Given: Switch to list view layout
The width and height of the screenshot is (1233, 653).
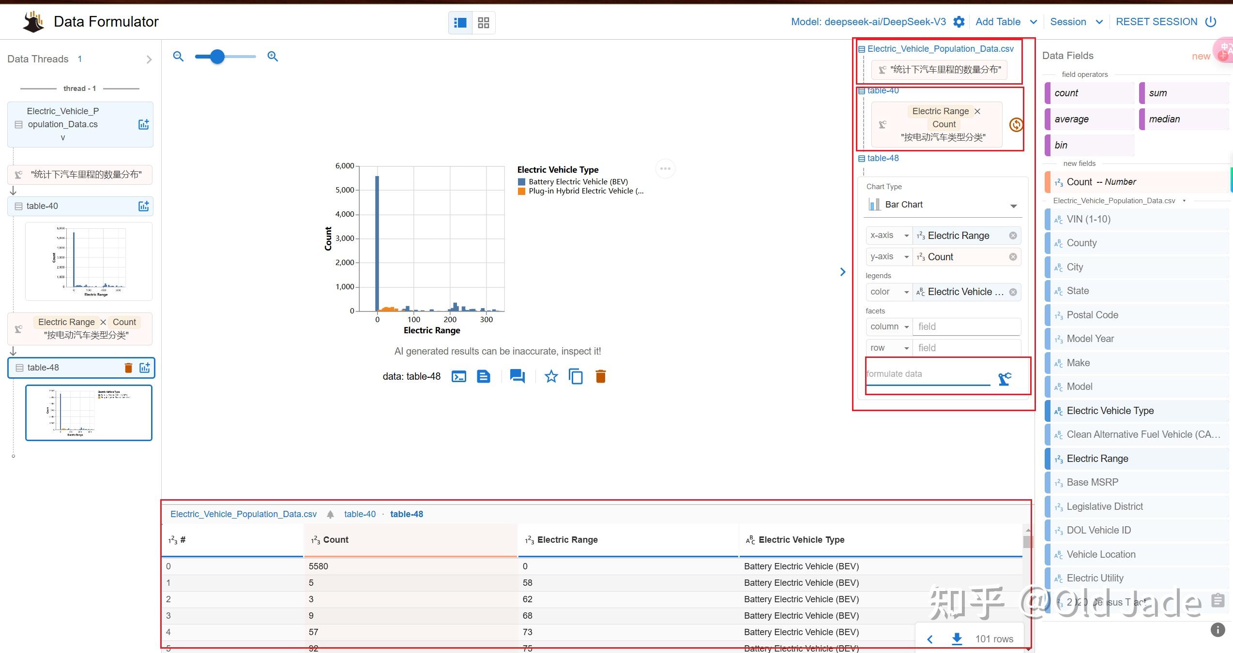Looking at the screenshot, I should (x=460, y=23).
